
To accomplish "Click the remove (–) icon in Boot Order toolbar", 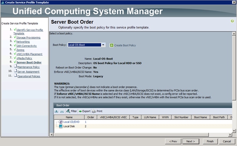I will pyautogui.click(x=62, y=111).
